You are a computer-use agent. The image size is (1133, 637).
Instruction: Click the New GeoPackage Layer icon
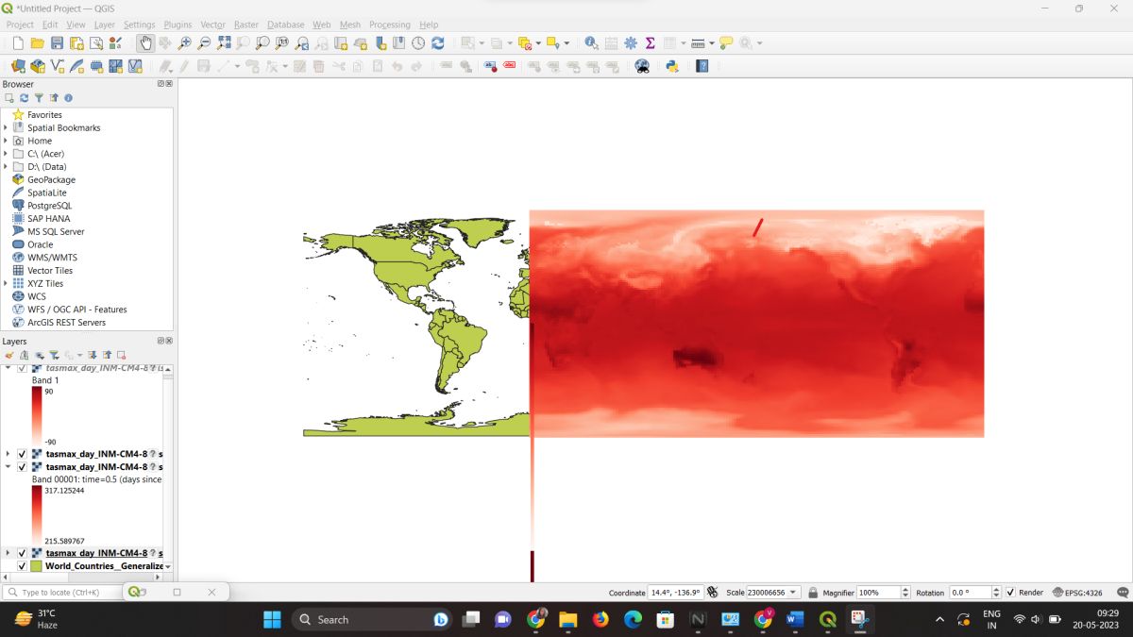point(38,66)
